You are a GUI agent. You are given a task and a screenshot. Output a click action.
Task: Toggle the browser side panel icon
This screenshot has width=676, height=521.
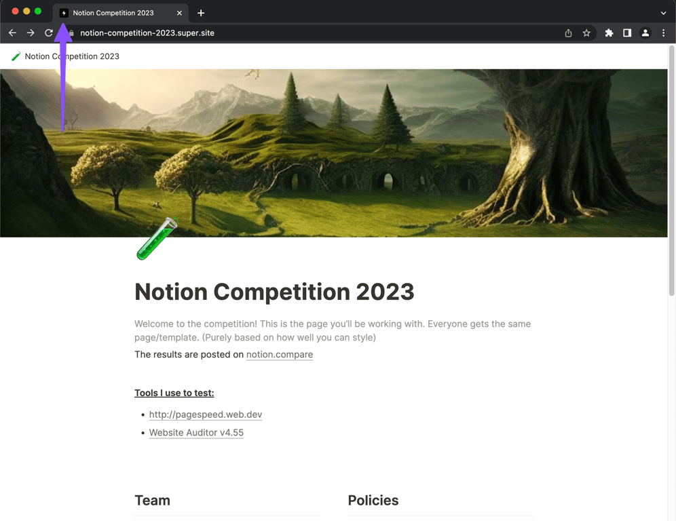coord(627,33)
